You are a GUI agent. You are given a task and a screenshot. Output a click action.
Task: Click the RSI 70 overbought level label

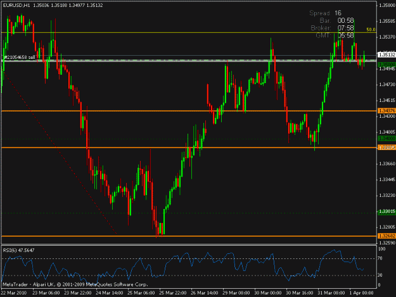click(380, 258)
